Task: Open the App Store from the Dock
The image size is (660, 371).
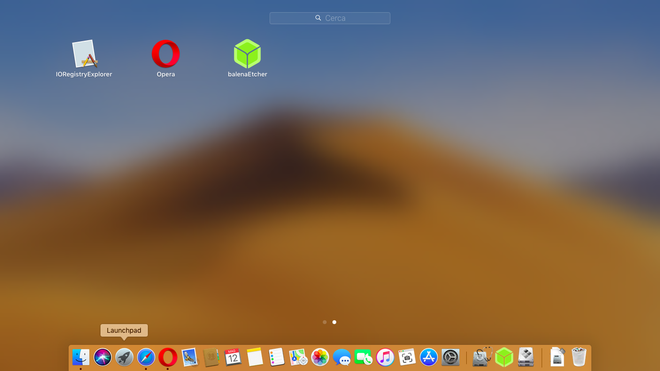Action: [x=429, y=357]
